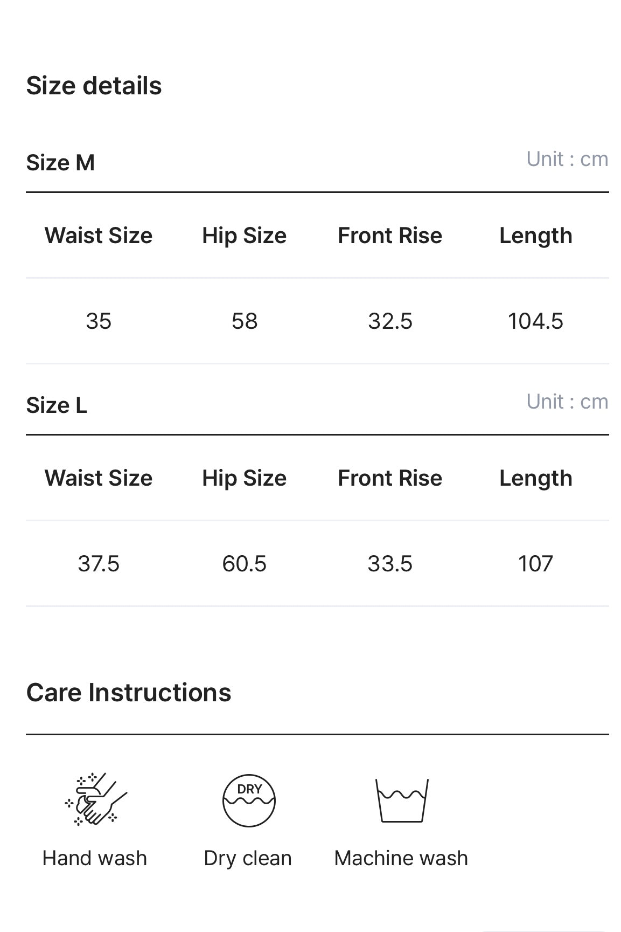Click the Machine wash basin icon
Viewport: 621px width, 932px height.
pos(401,800)
